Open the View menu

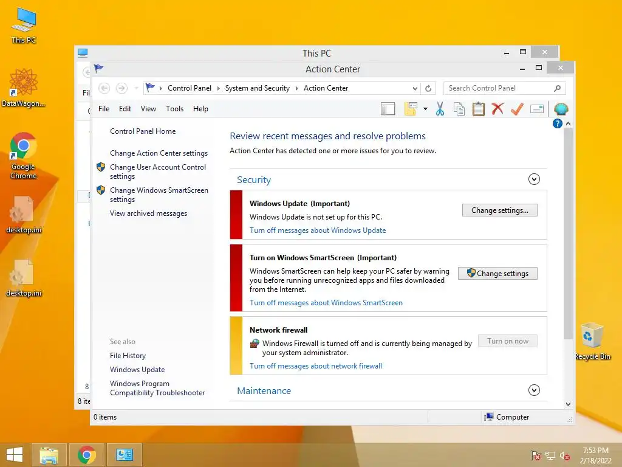tap(148, 109)
